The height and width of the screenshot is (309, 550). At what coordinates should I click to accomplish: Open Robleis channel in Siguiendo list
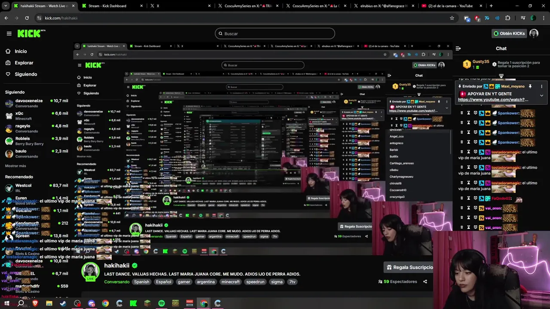pos(36,141)
